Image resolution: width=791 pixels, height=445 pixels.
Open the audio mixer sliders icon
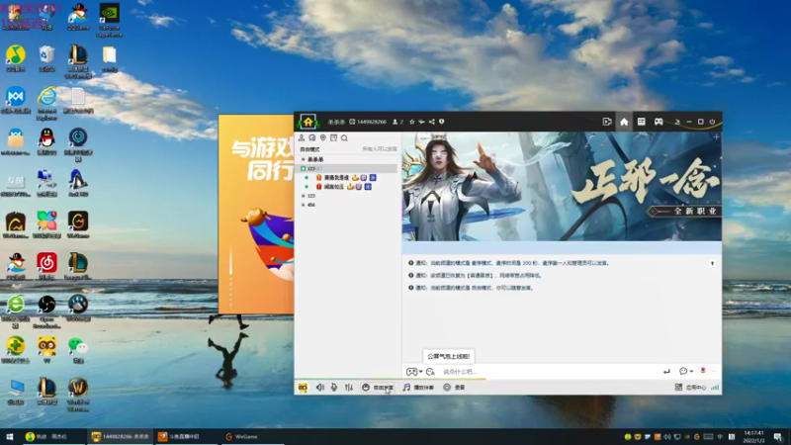349,388
